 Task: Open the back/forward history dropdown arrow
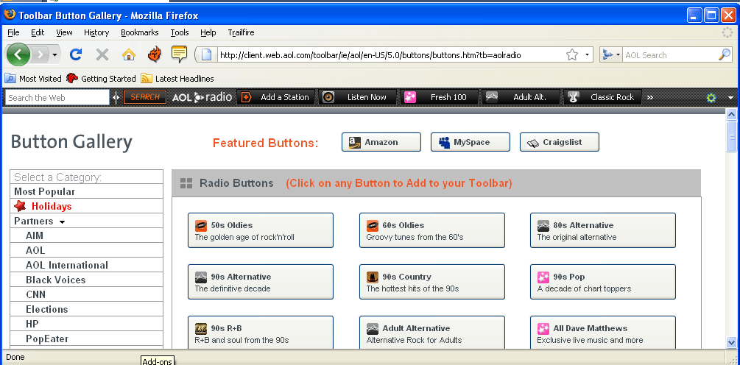tap(54, 55)
